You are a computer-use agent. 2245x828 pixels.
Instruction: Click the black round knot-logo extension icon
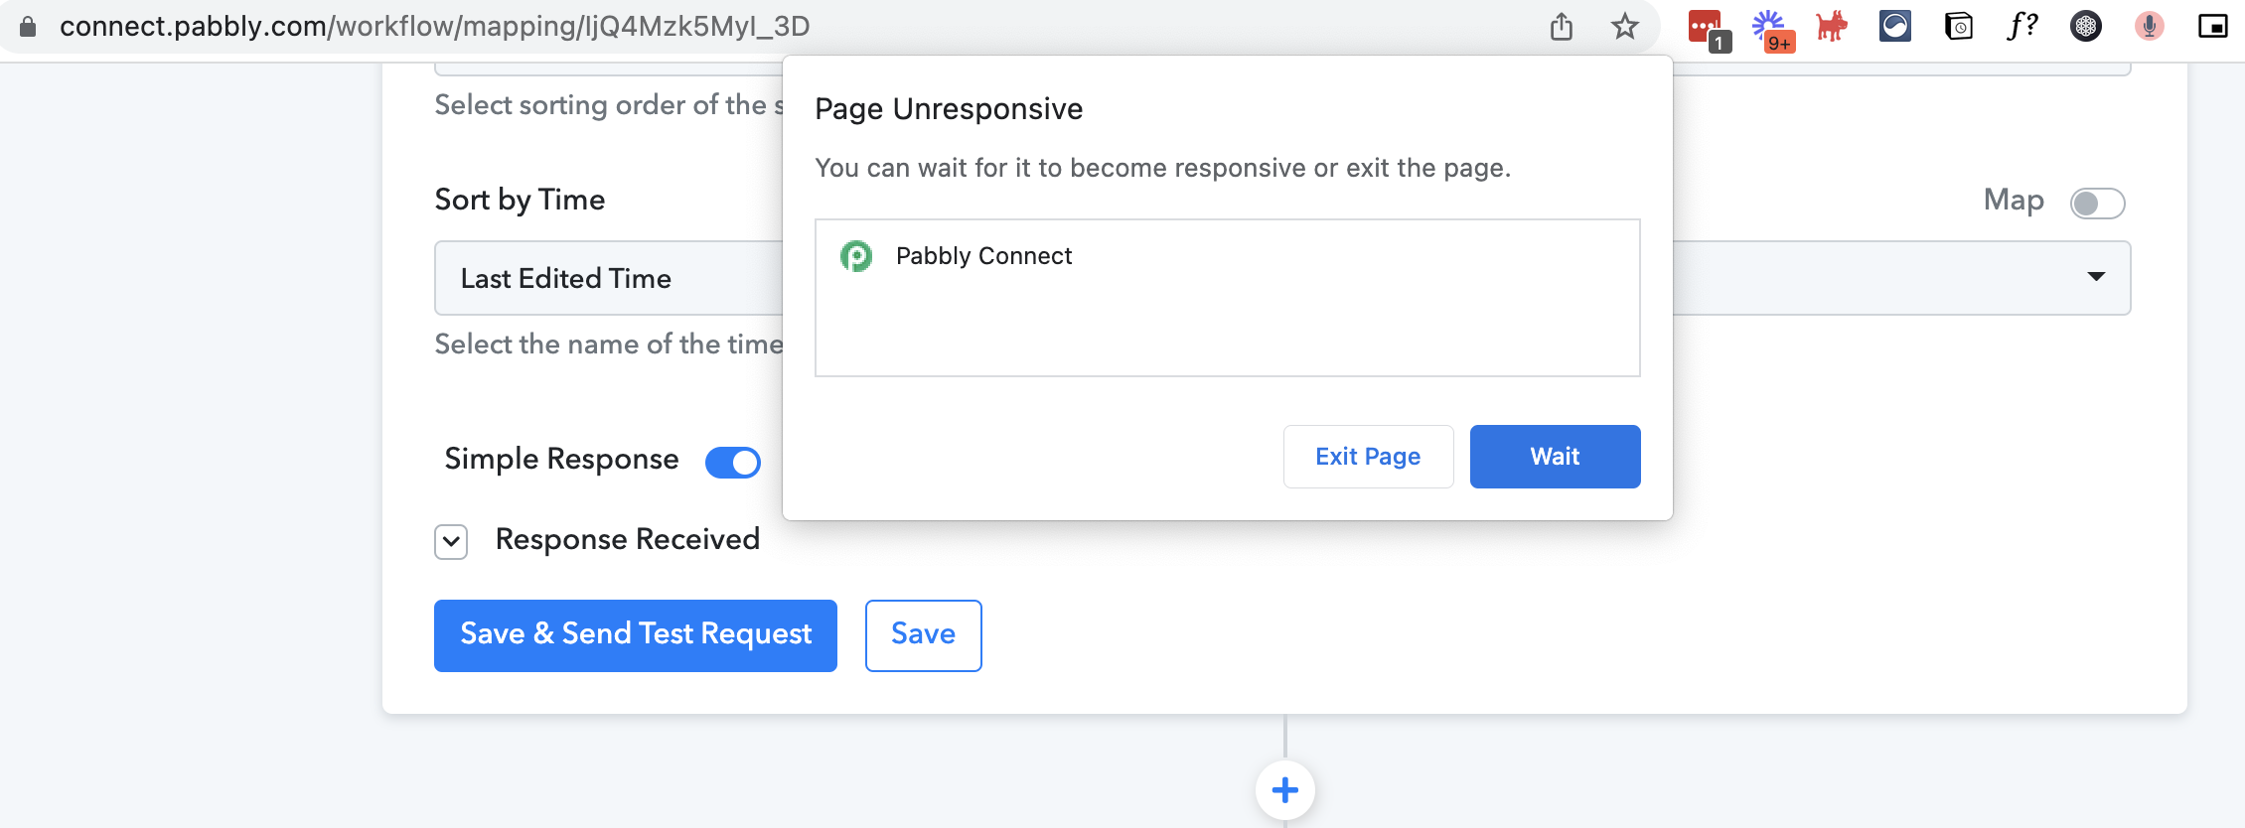point(2086,27)
